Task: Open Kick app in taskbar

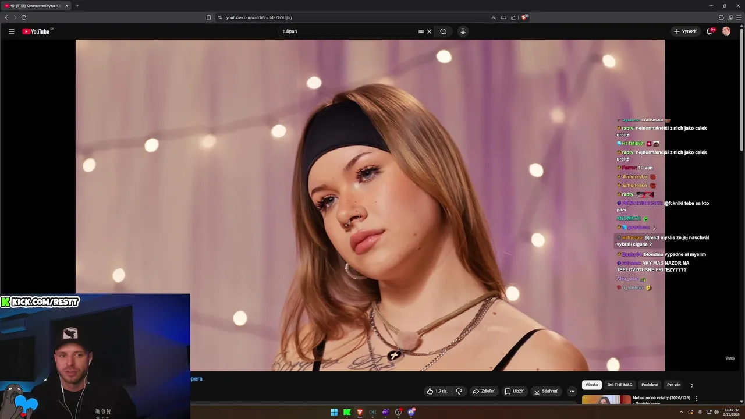Action: [x=347, y=412]
